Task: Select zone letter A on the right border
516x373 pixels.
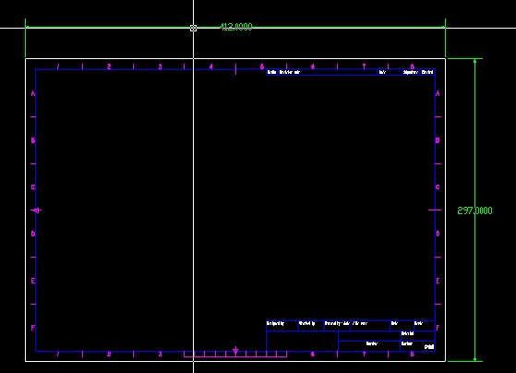Action: (x=438, y=93)
